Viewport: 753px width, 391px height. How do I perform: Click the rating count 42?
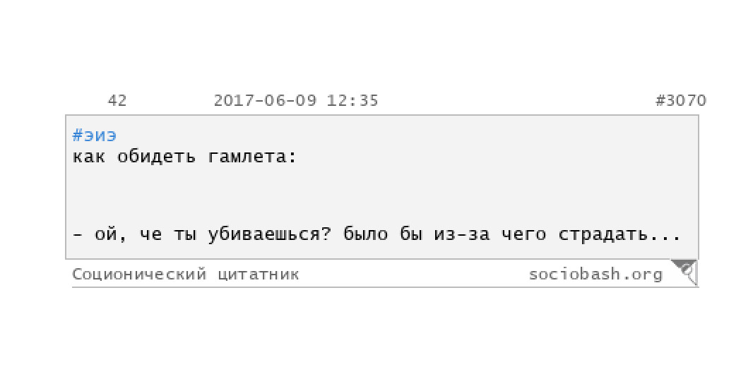tap(117, 101)
